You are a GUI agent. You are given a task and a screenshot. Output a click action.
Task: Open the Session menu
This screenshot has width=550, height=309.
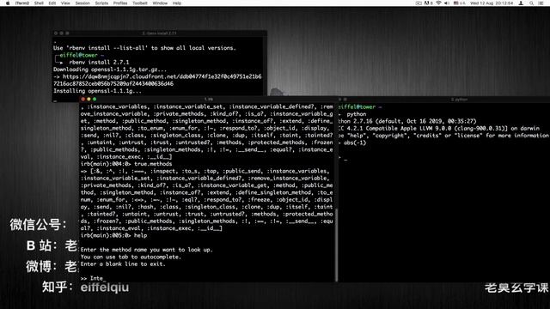(82, 3)
